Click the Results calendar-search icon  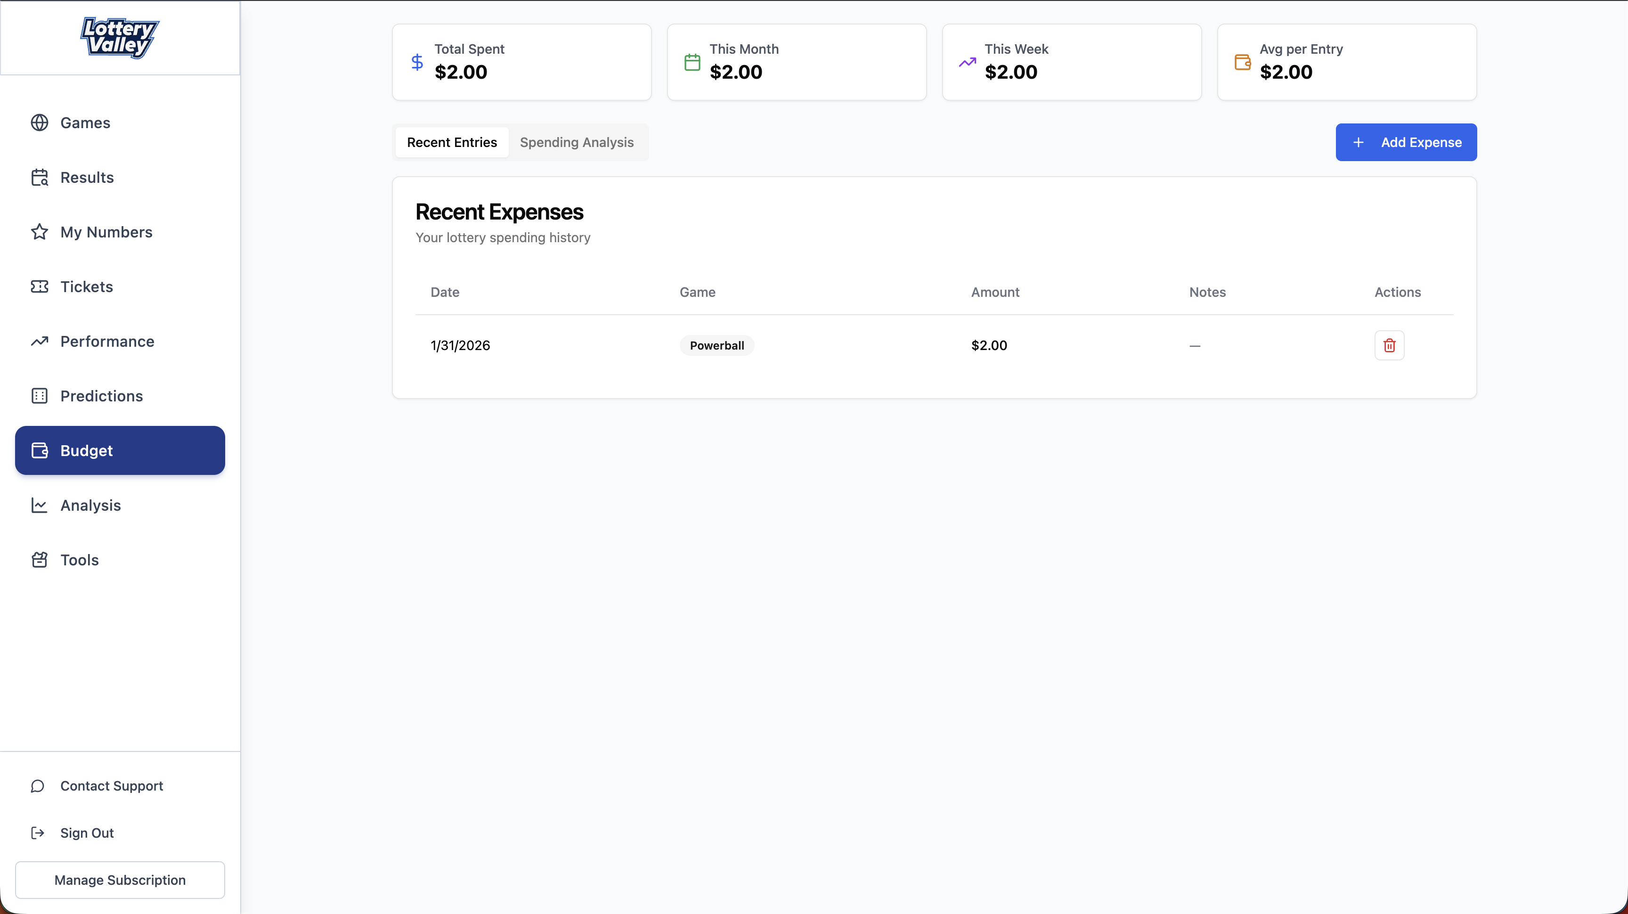[39, 178]
